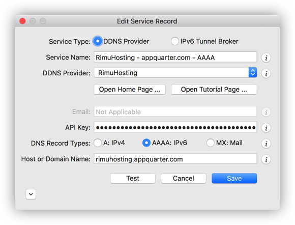The image size is (295, 225).
Task: Click the Host or Domain Name field
Action: [x=175, y=159]
